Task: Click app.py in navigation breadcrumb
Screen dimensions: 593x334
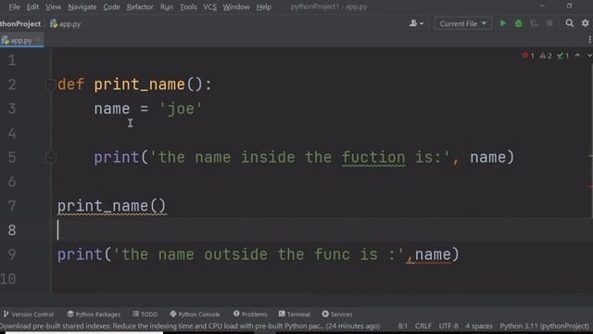Action: [66, 24]
